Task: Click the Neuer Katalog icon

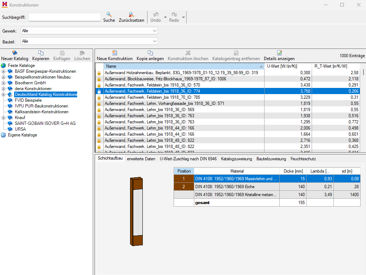Action: [x=15, y=53]
